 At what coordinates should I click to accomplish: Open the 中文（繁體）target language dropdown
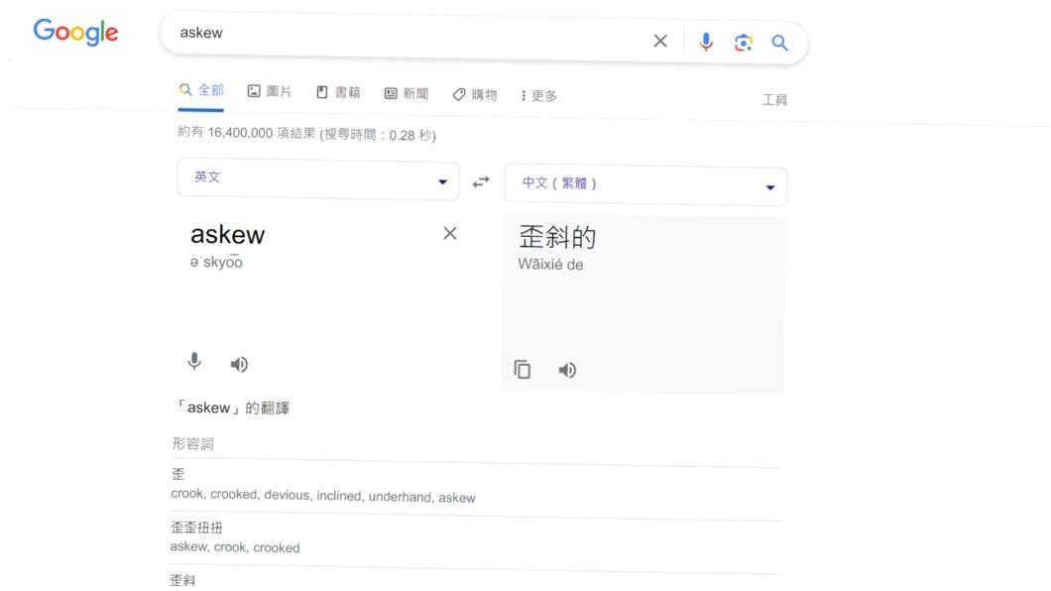645,185
